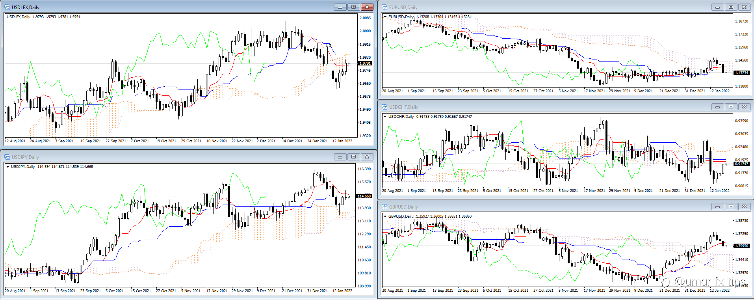Click the 108.990 price level on USDJPY axis
754x300 pixels.
coord(364,286)
